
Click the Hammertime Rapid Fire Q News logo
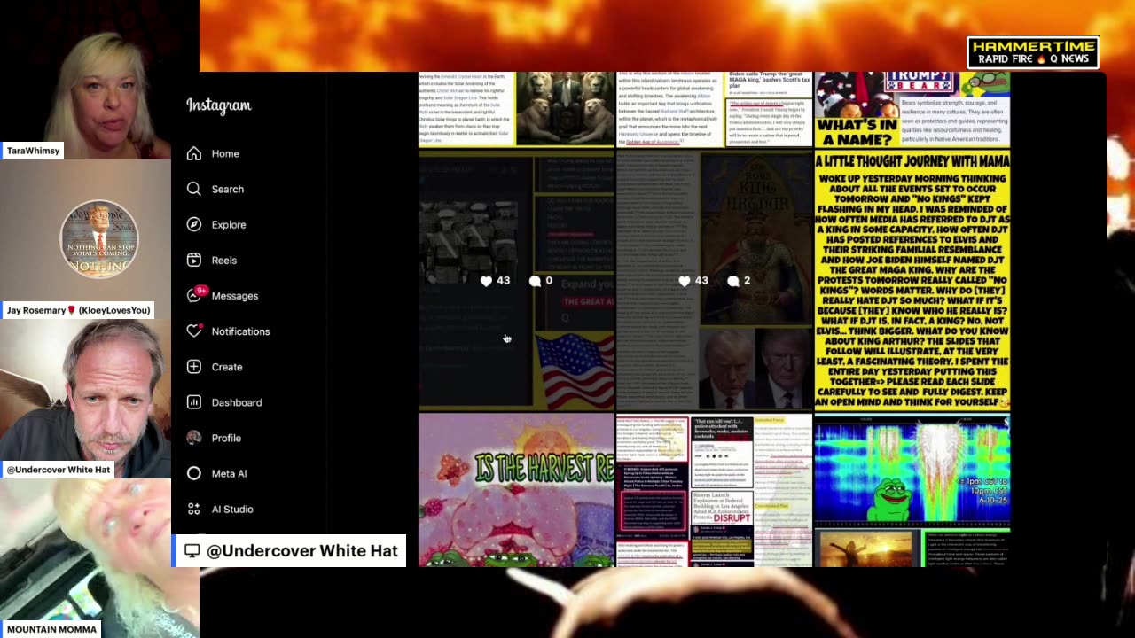tap(1033, 52)
